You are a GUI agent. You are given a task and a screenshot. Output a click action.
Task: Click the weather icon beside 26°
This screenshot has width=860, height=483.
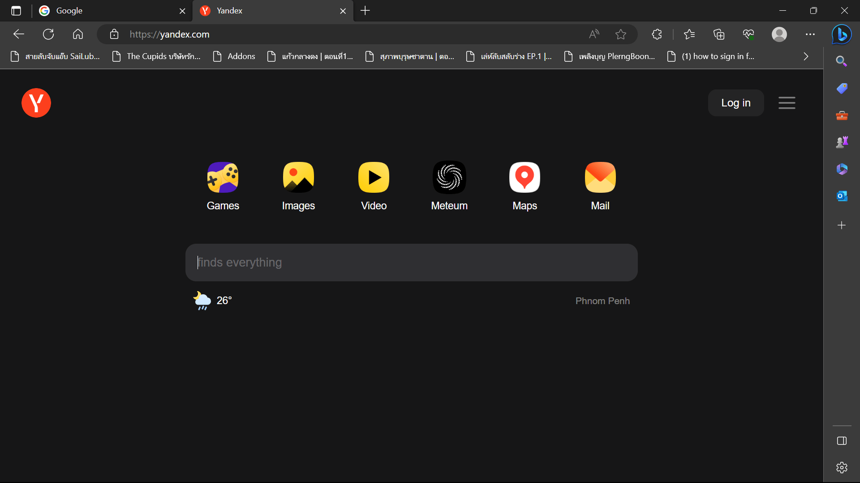(202, 301)
